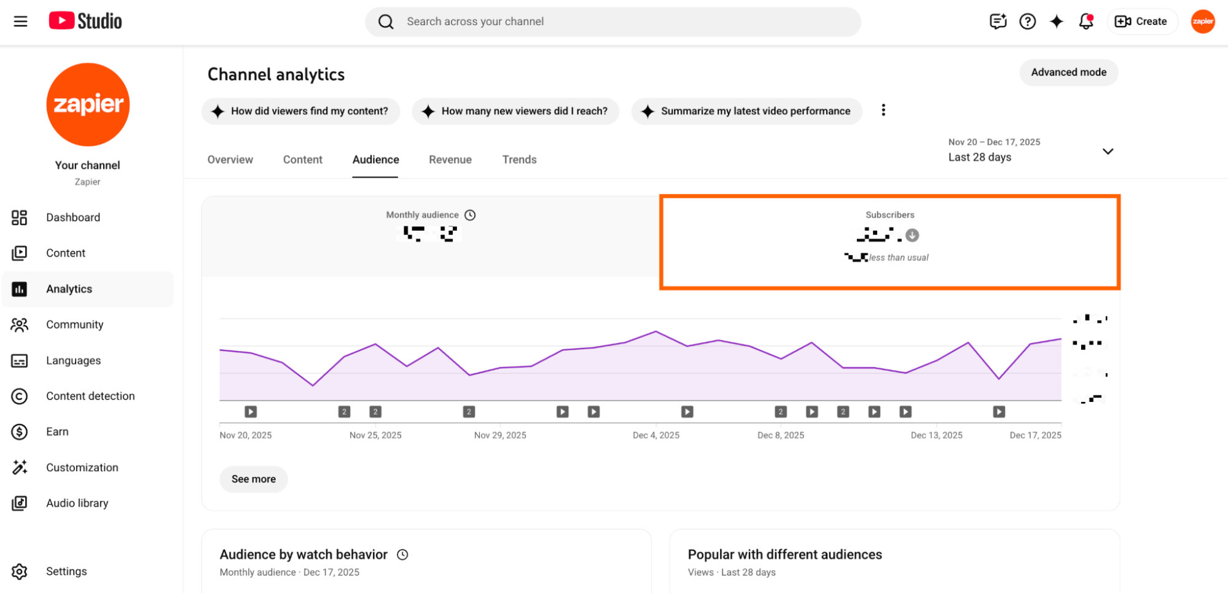Open the Settings gear
Viewport: 1228px width, 594px height.
point(66,571)
